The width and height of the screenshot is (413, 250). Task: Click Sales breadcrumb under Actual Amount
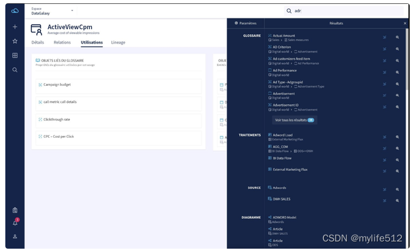pyautogui.click(x=276, y=40)
